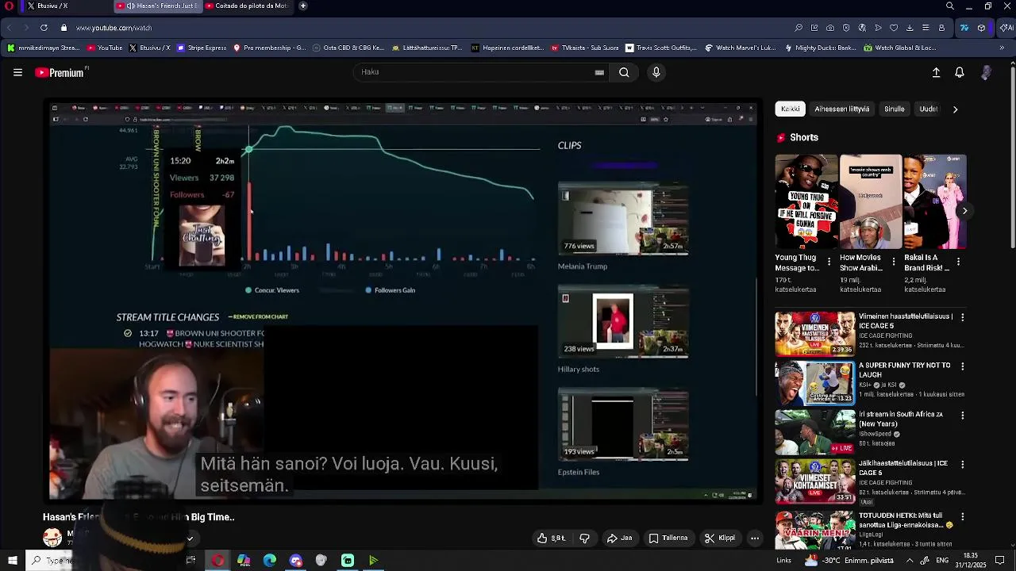Open Microsoft Edge from the taskbar

click(270, 561)
